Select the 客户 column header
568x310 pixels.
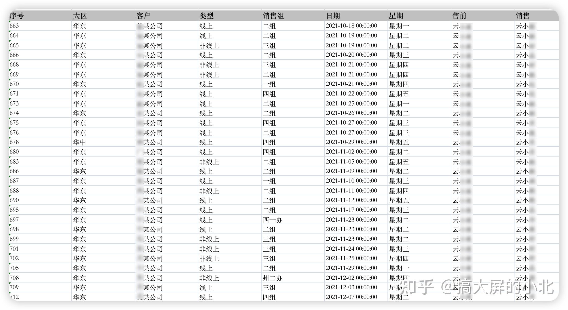point(143,16)
